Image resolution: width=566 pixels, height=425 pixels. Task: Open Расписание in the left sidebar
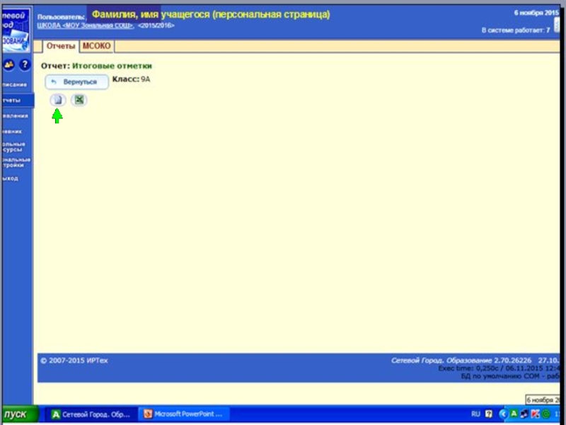[x=15, y=84]
